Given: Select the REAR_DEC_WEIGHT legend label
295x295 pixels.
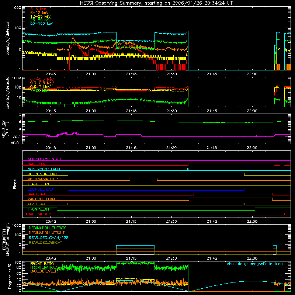Looking at the screenshot, I should coord(45,243).
